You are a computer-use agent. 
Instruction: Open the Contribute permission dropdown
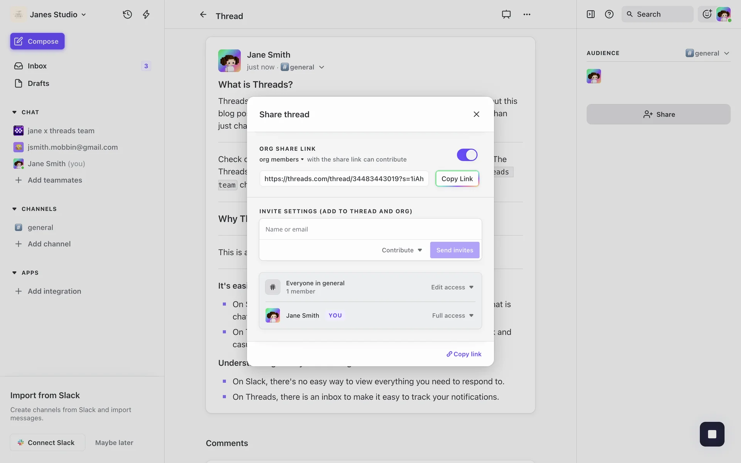pos(402,250)
